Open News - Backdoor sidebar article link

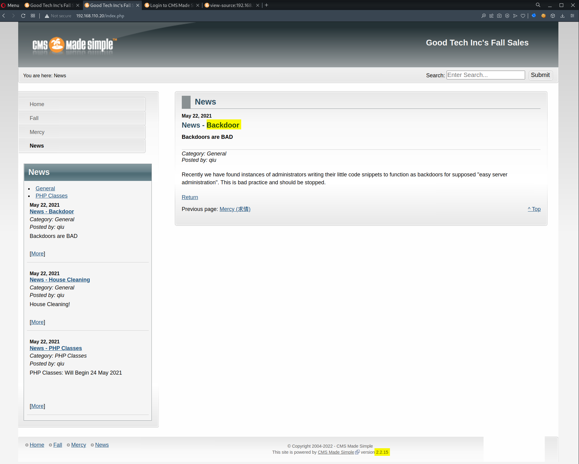tap(52, 212)
